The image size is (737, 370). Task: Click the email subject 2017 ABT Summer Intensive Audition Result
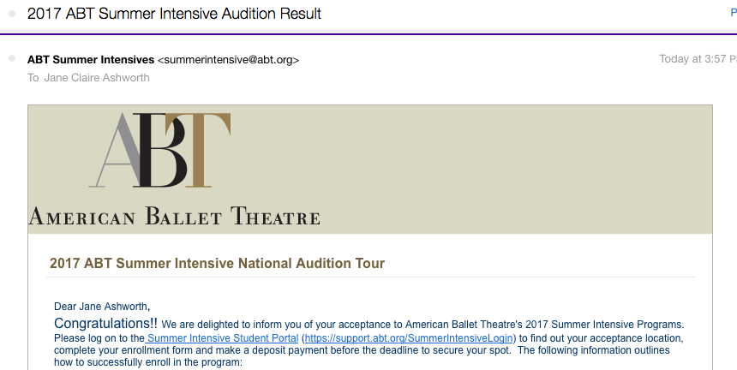(x=174, y=14)
